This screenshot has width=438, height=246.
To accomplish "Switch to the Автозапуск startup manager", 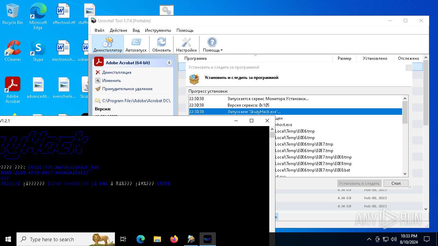I will [136, 44].
